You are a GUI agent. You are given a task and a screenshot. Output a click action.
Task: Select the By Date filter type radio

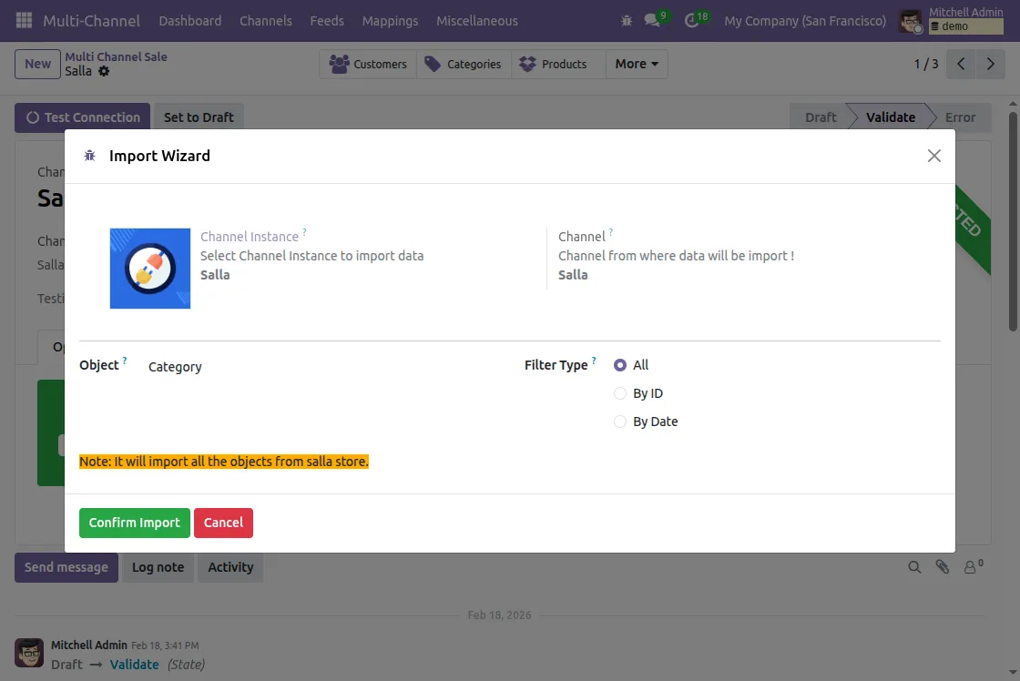pos(620,422)
